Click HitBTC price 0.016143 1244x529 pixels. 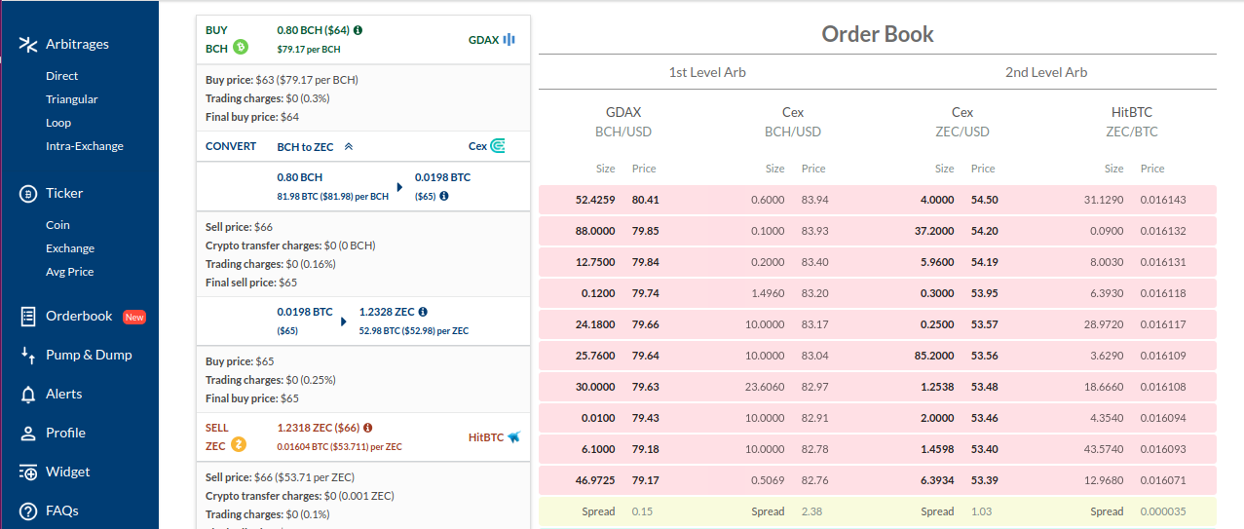click(1163, 200)
